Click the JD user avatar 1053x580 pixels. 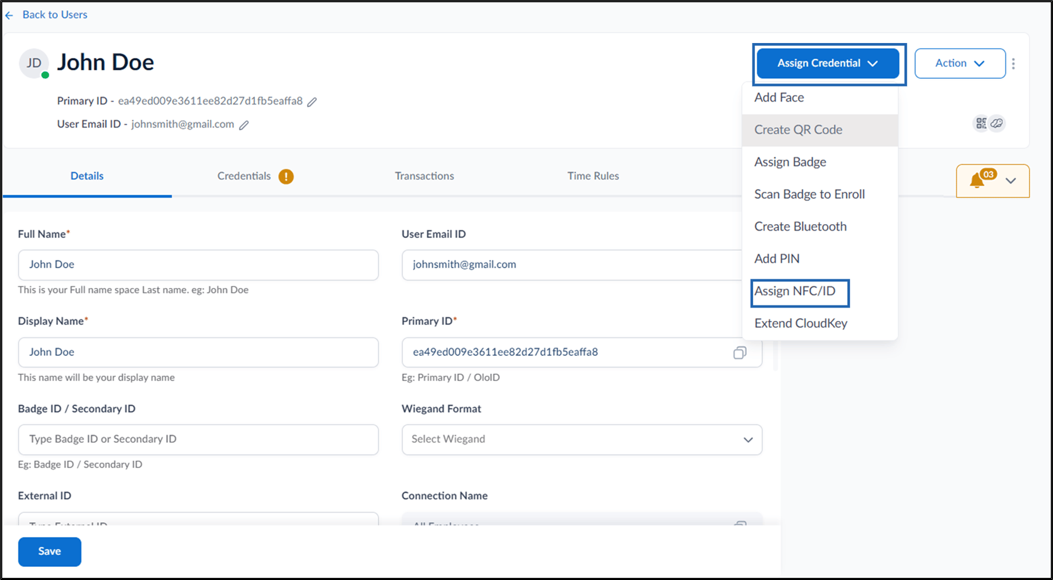coord(34,64)
